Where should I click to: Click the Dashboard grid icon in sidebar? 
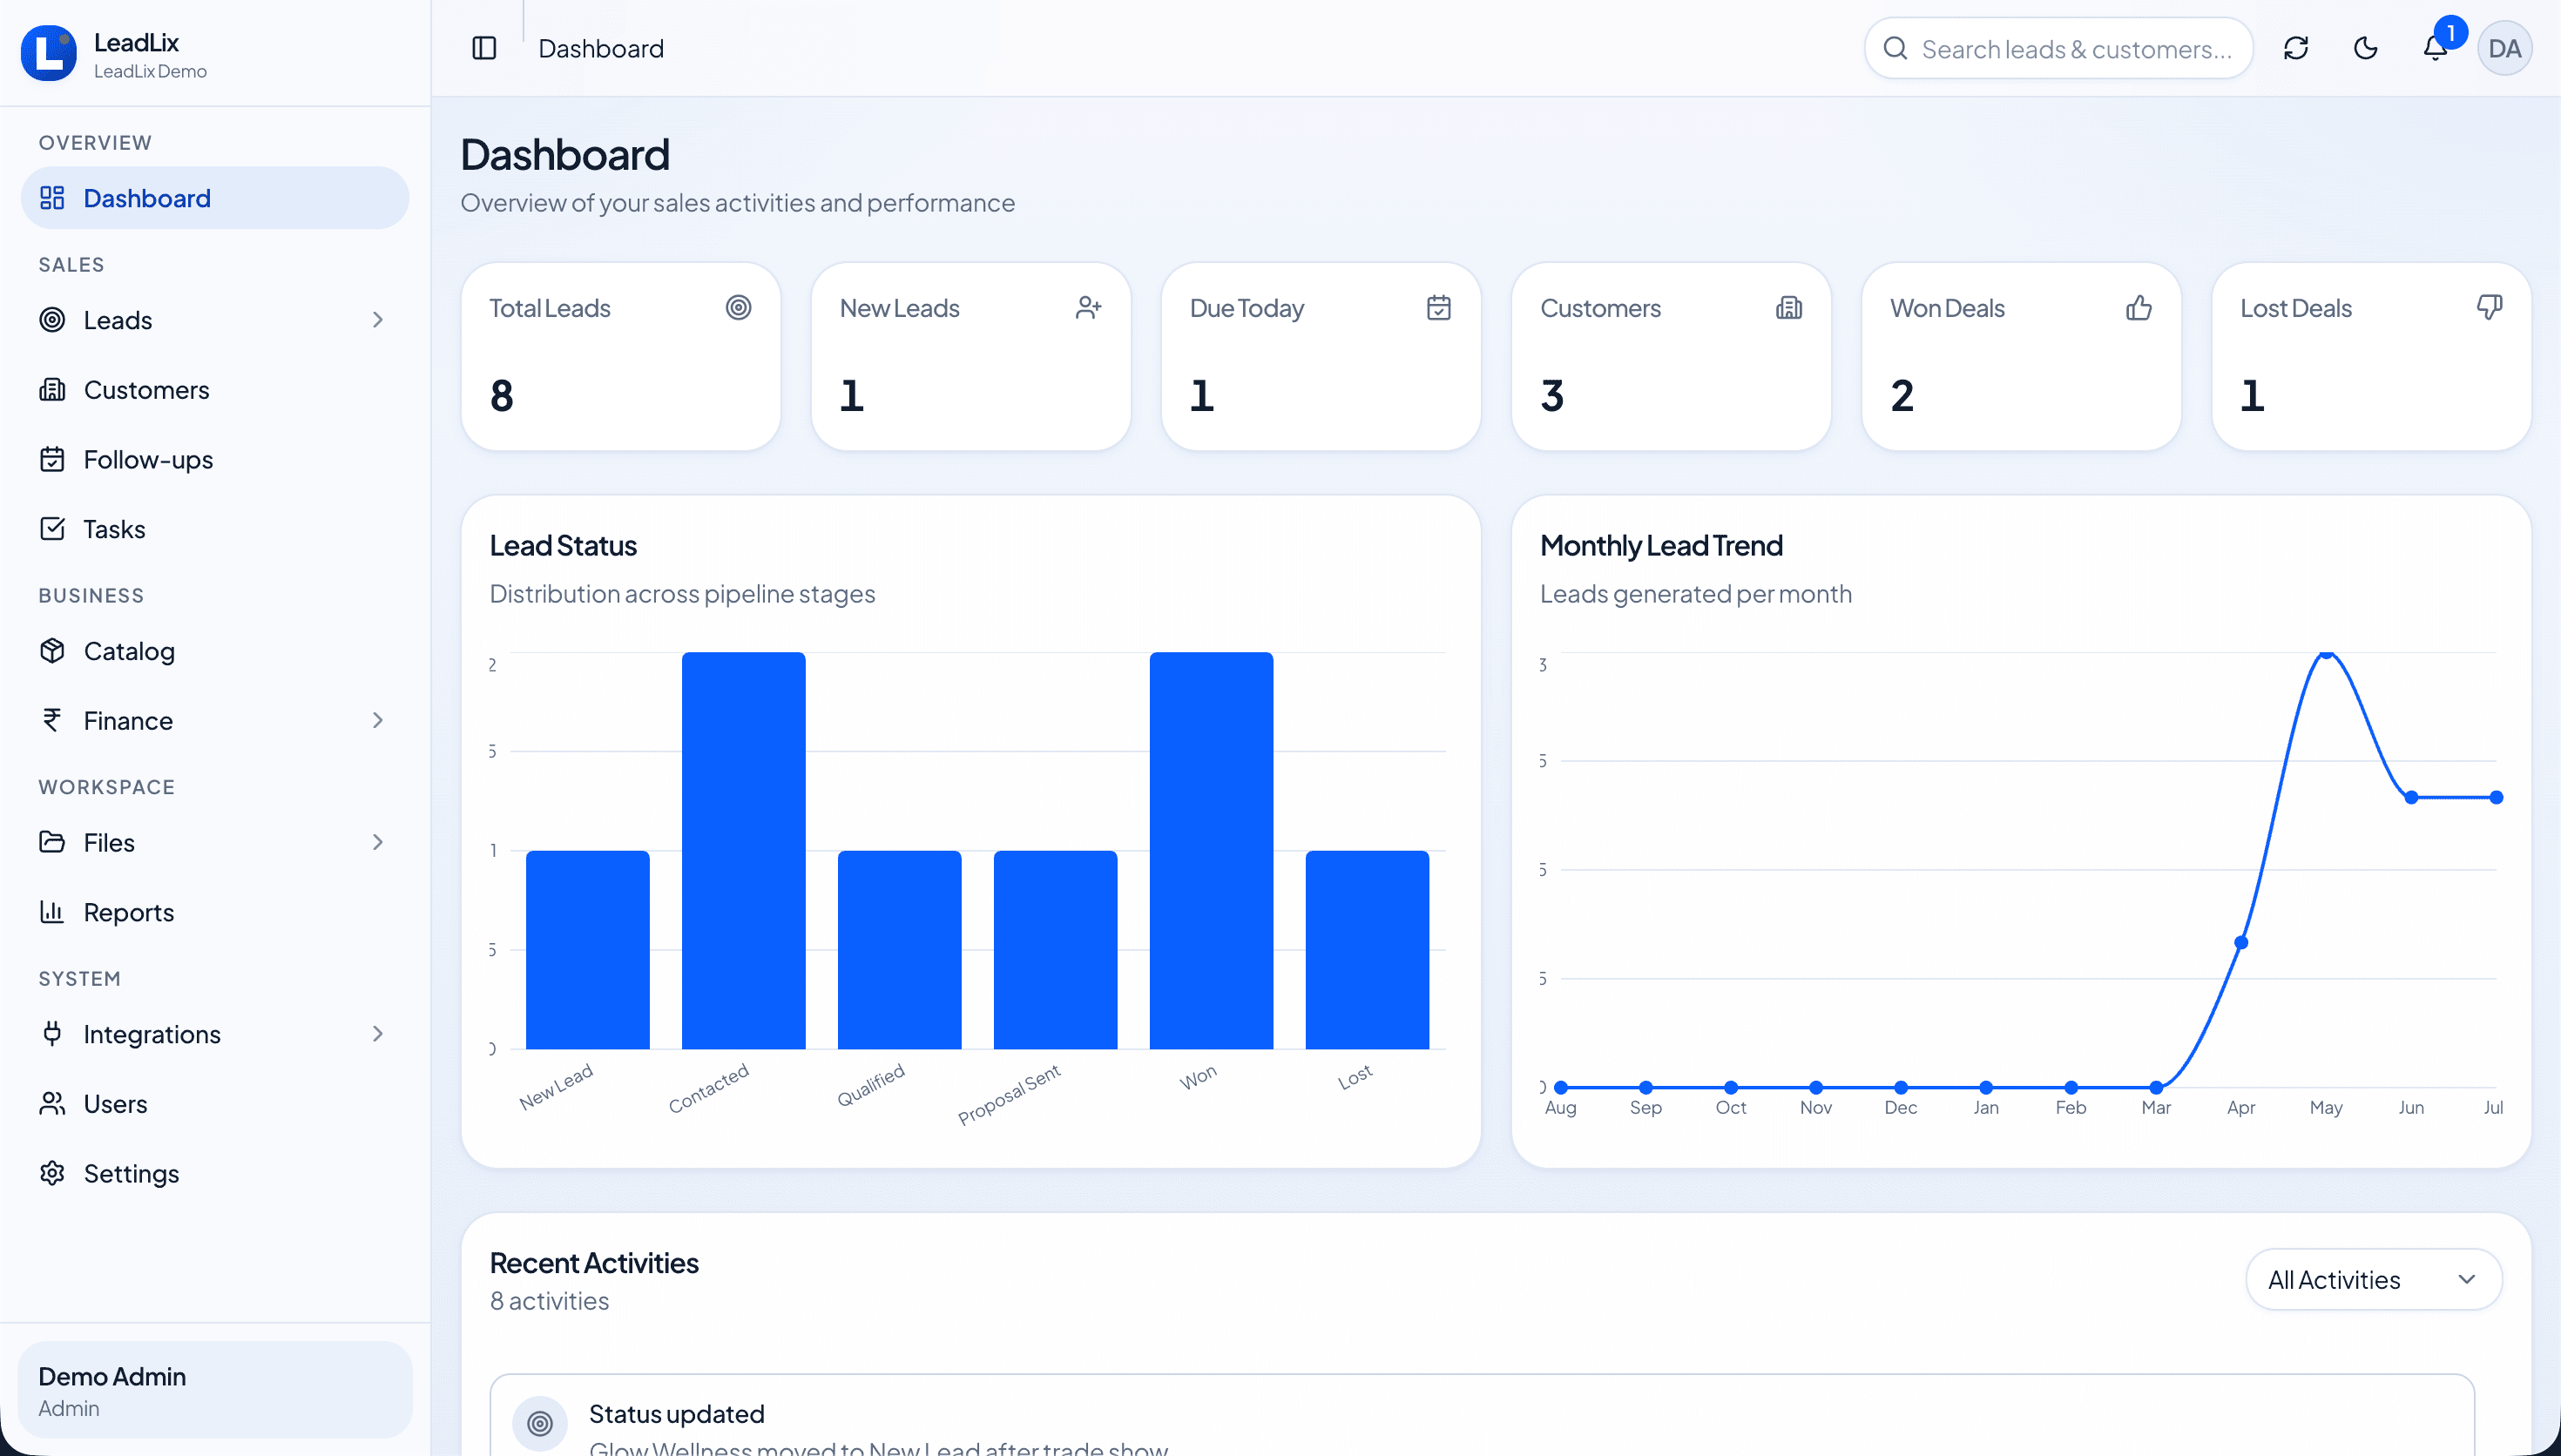coord(52,198)
